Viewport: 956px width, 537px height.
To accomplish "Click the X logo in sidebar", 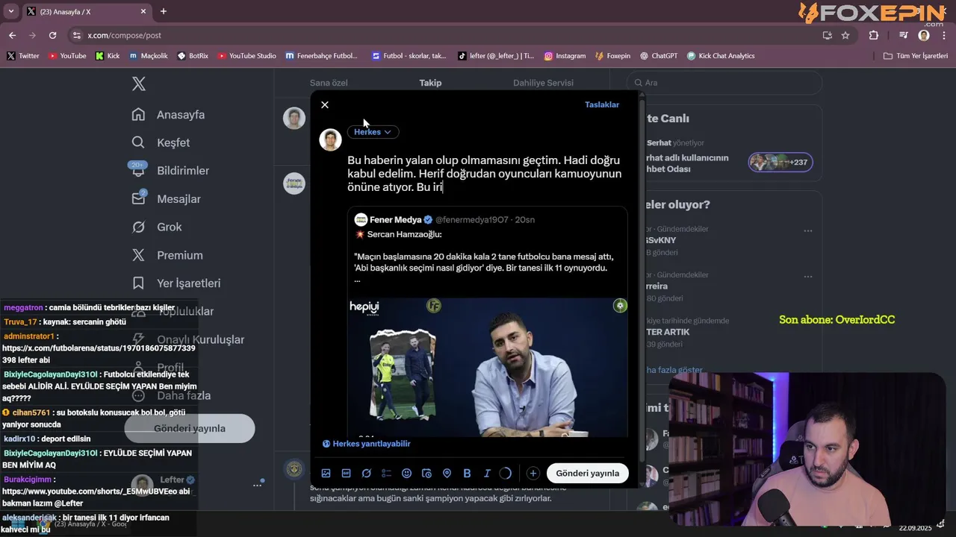I will (139, 84).
